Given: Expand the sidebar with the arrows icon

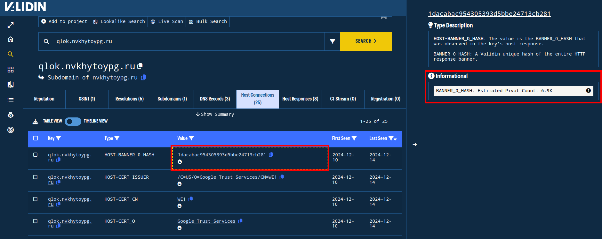Looking at the screenshot, I should (11, 25).
